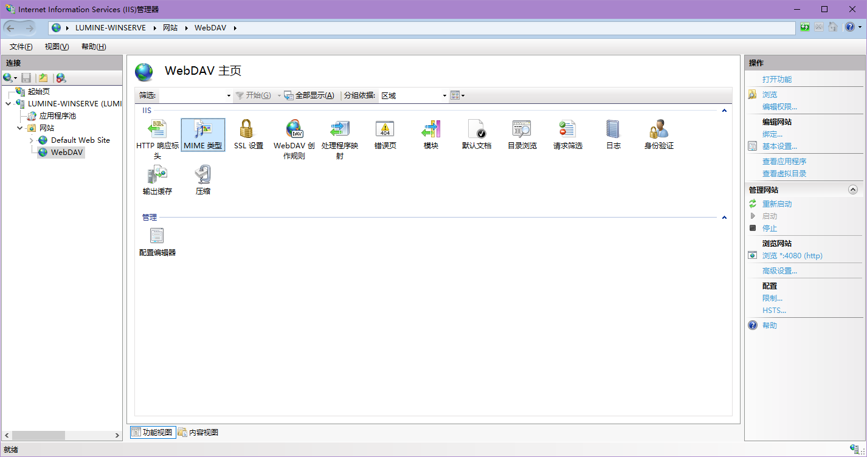
Task: Collapse the IIS section group
Action: coord(724,111)
